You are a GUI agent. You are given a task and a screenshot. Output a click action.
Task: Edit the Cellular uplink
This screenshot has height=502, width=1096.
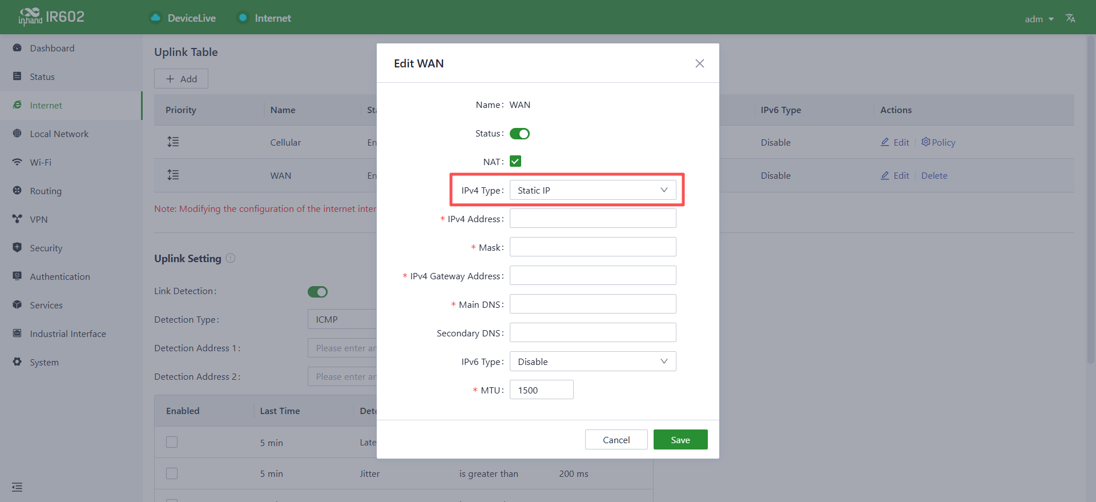(x=895, y=142)
